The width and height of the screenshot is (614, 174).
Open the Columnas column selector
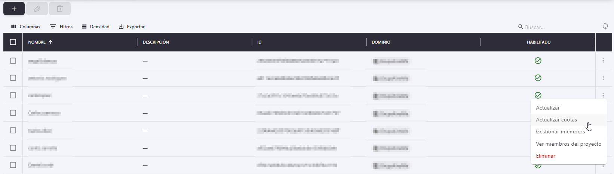(26, 27)
